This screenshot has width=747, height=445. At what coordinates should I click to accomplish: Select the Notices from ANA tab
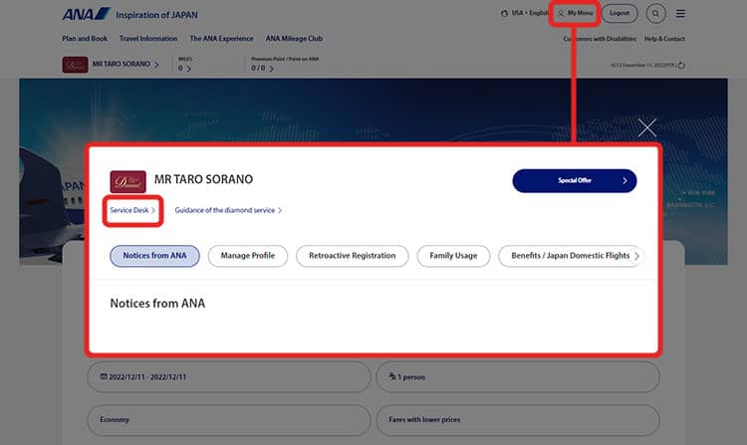pos(154,256)
